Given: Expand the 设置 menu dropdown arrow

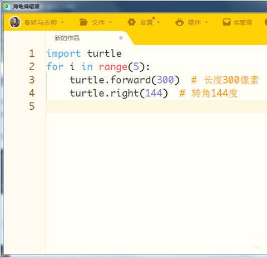Looking at the screenshot, I should point(159,22).
